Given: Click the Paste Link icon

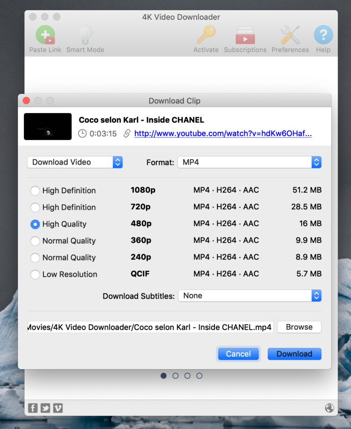Looking at the screenshot, I should [45, 35].
